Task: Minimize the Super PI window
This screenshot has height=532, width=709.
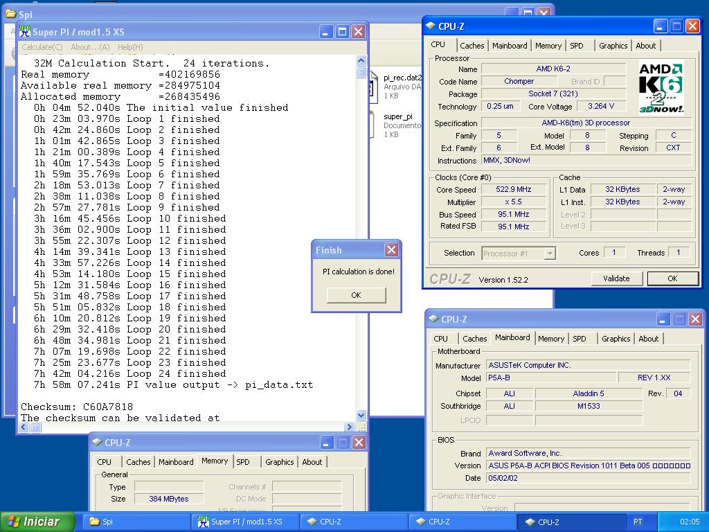Action: tap(326, 32)
